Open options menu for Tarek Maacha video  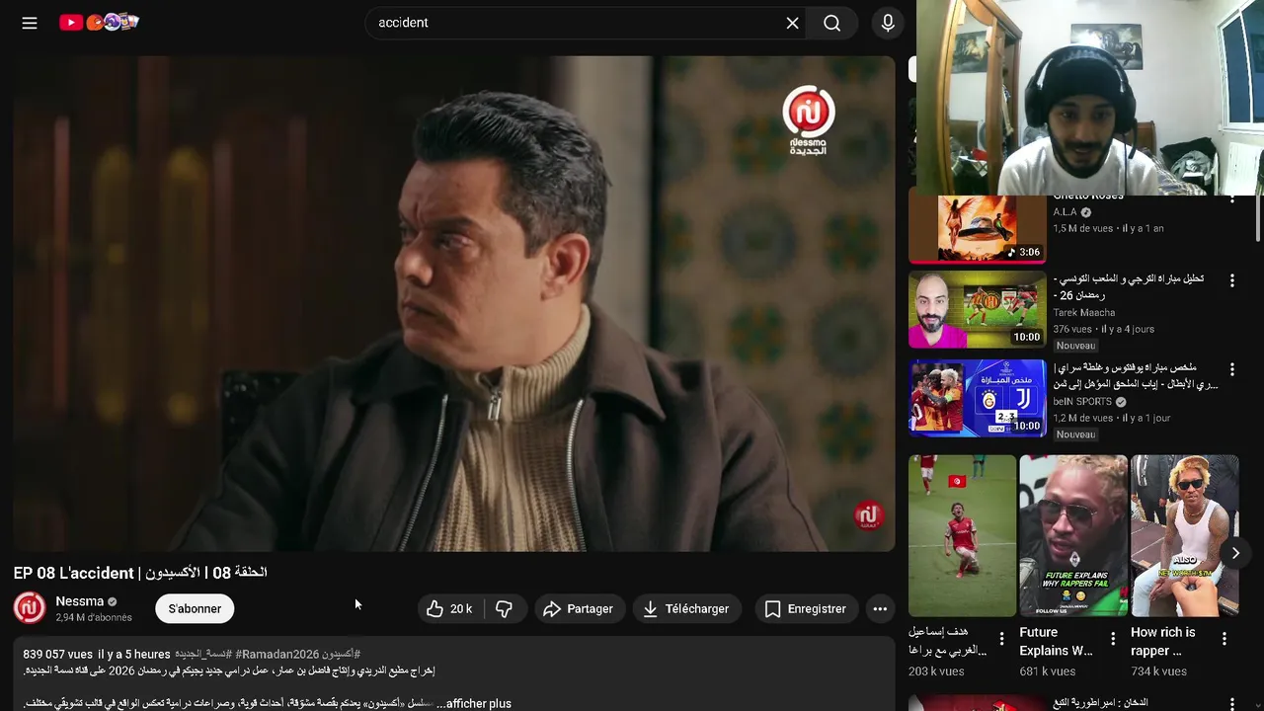[x=1231, y=281]
